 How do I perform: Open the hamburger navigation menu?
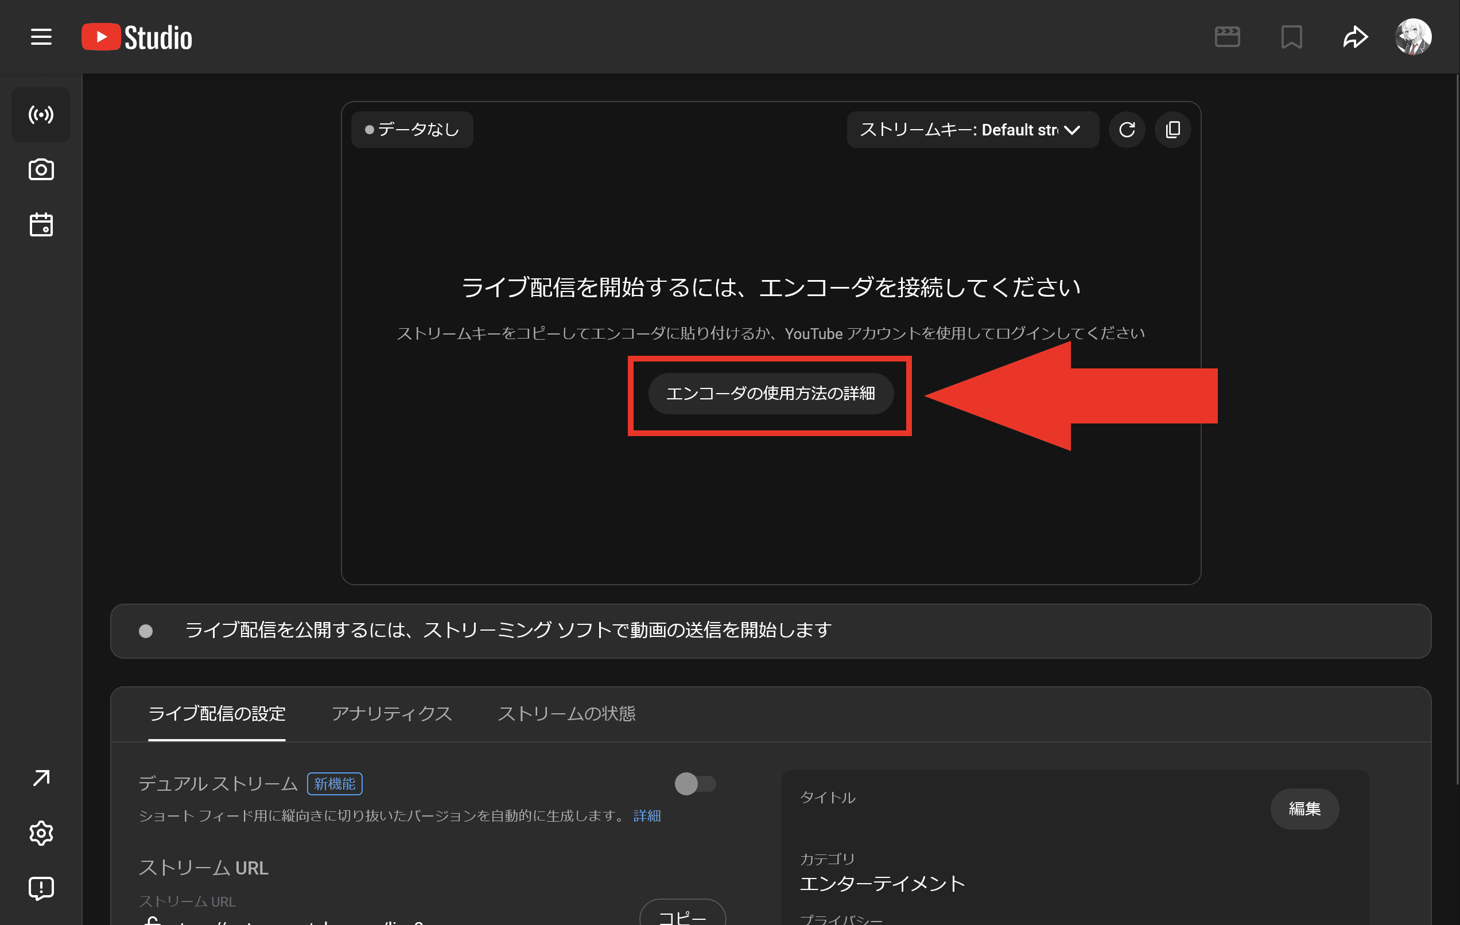click(x=41, y=37)
